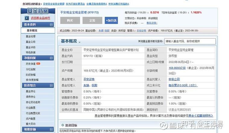Click fund title 平安现金宝现金管理 (970172)
The width and height of the screenshot is (229, 133).
point(79,13)
